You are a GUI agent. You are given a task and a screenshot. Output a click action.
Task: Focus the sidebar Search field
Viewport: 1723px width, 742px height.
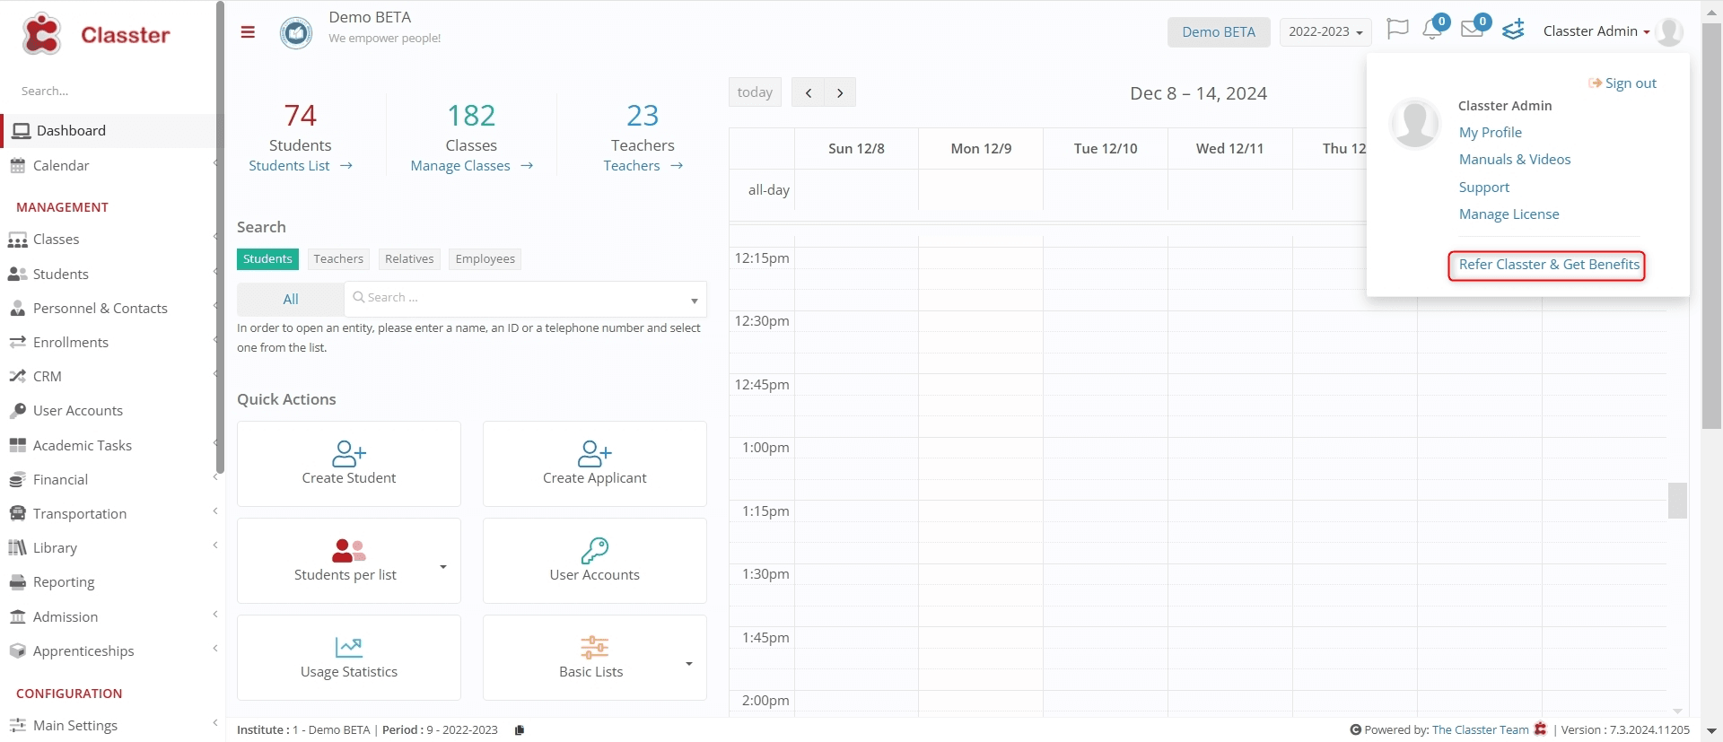coord(108,91)
